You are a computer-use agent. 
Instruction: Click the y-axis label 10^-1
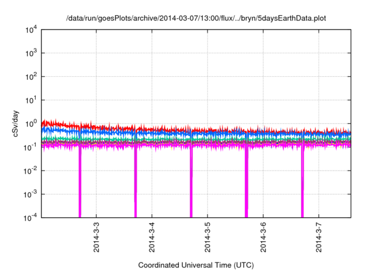click(30, 147)
